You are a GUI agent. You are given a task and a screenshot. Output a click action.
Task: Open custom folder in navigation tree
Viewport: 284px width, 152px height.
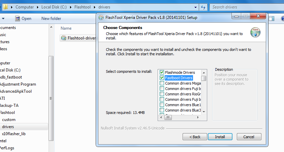point(9,120)
